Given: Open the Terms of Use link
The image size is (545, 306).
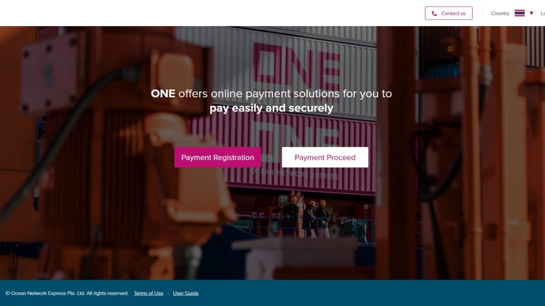Looking at the screenshot, I should click(x=148, y=293).
